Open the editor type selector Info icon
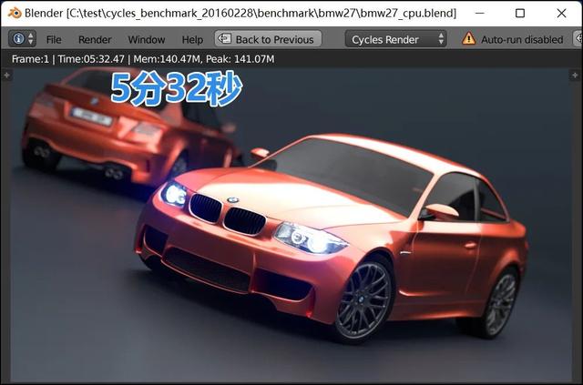This screenshot has height=385, width=583. pos(22,38)
